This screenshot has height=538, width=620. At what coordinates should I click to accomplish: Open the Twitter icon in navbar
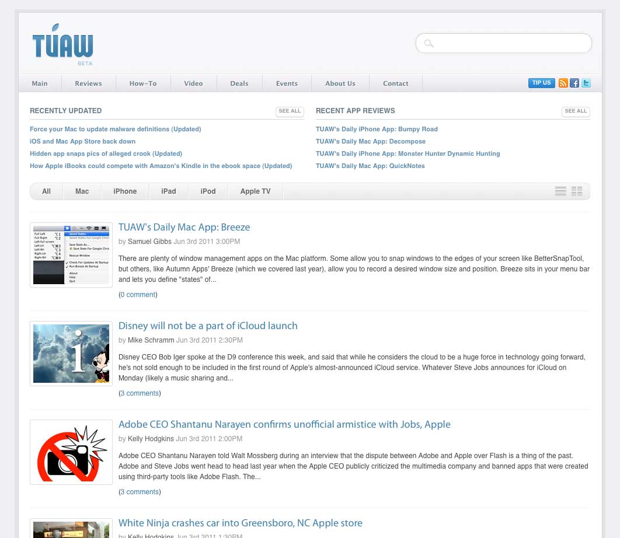click(x=586, y=83)
